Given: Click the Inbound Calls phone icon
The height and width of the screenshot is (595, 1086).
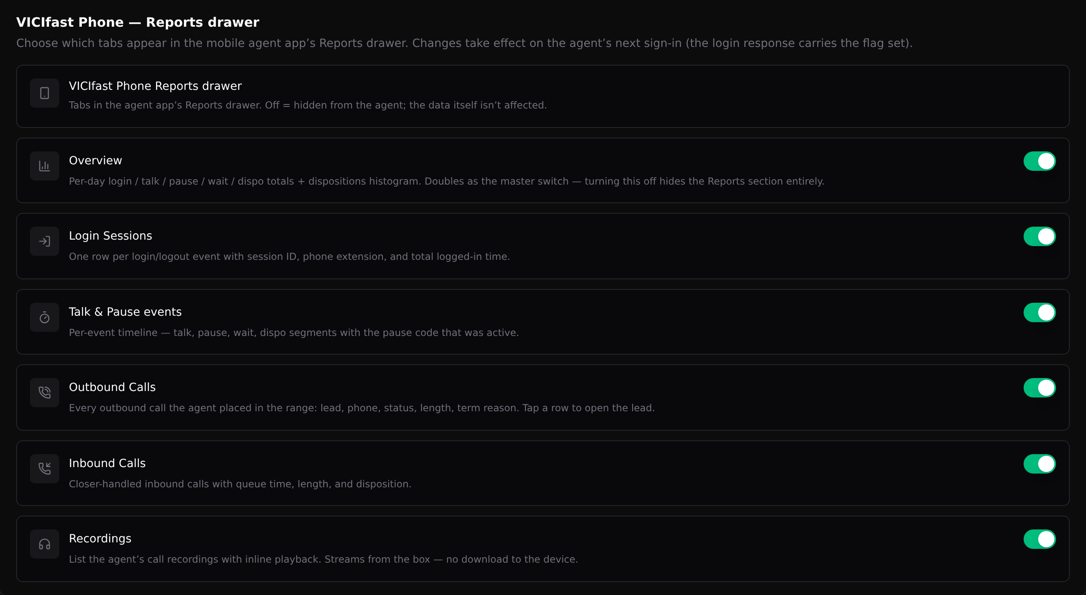Looking at the screenshot, I should point(44,469).
